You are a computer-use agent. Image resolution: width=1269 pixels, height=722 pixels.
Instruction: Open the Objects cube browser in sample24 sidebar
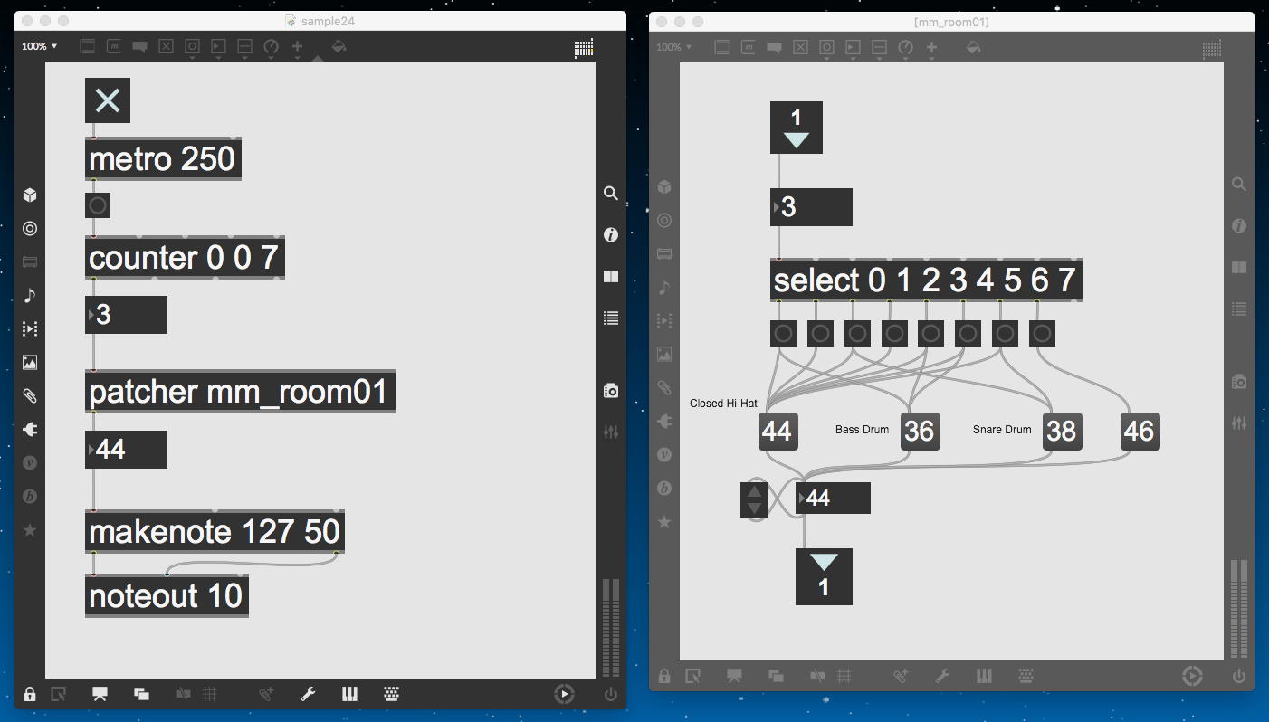(x=30, y=195)
